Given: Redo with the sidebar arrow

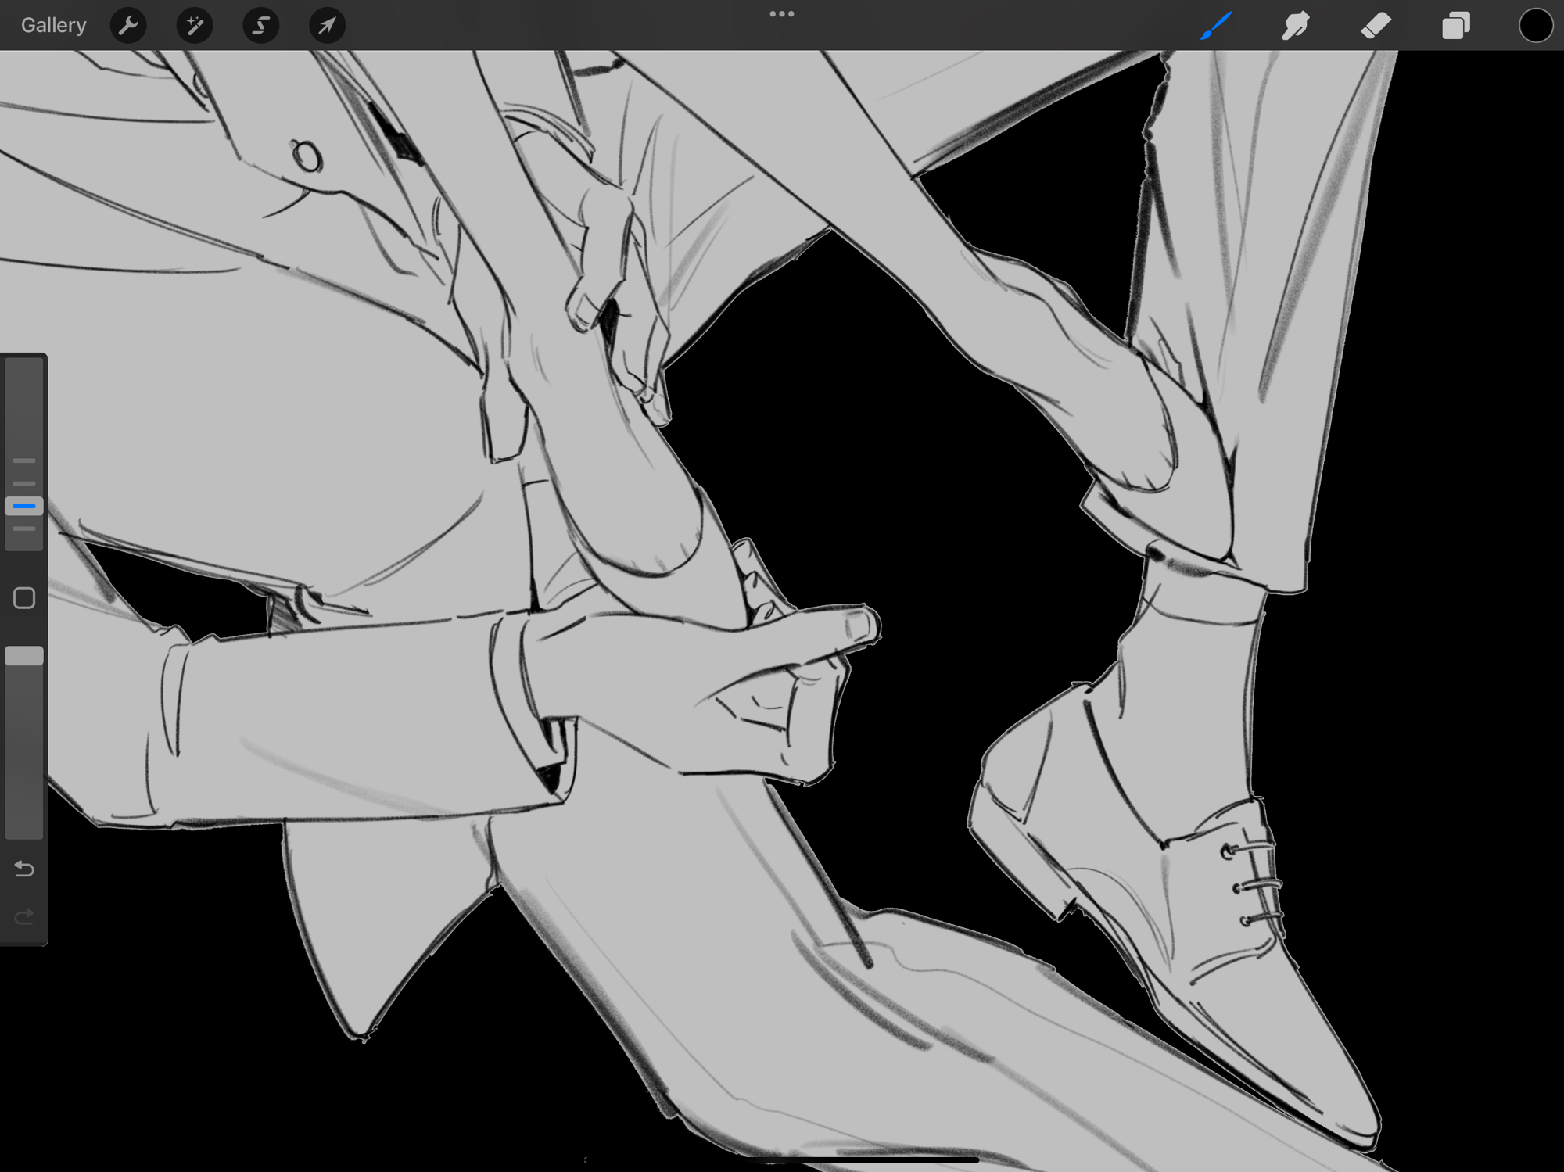Looking at the screenshot, I should coord(24,916).
